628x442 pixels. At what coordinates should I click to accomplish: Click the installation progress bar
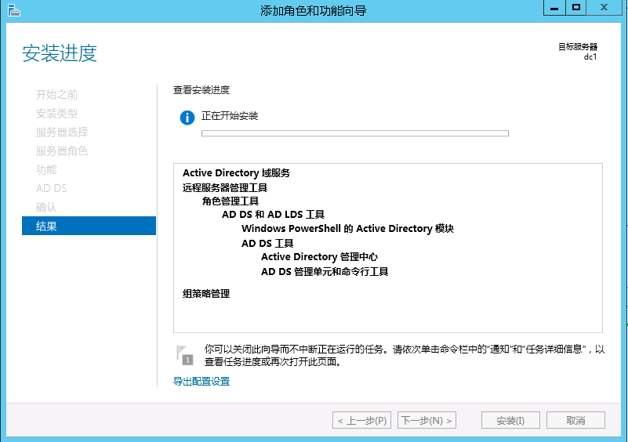pos(355,133)
